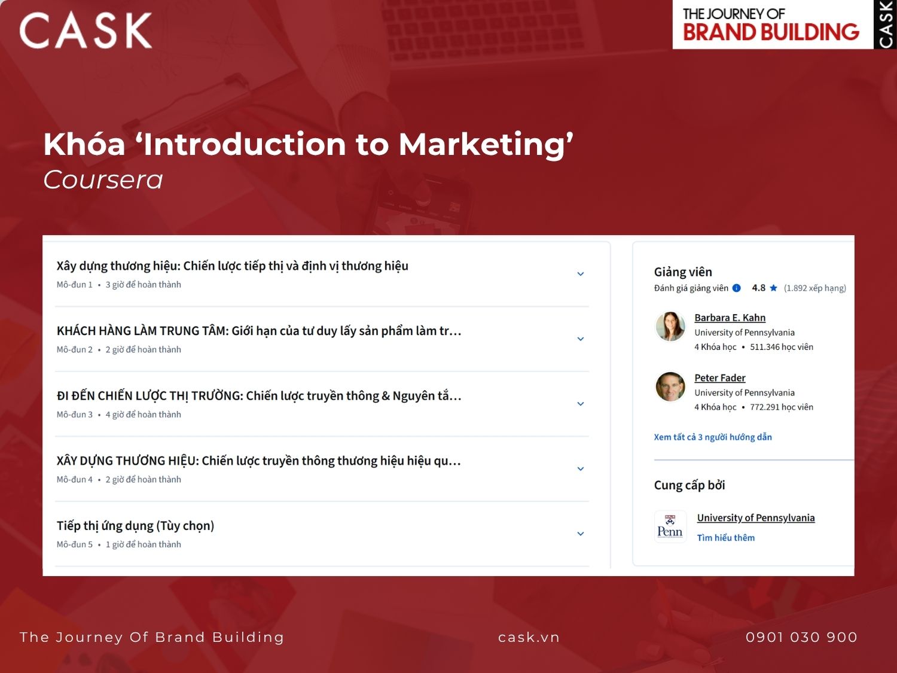Viewport: 897px width, 673px height.
Task: Select title 'XÂY DỰNG THƯƠNG HIỆU: Chiến lược truyền thông'
Action: click(258, 461)
